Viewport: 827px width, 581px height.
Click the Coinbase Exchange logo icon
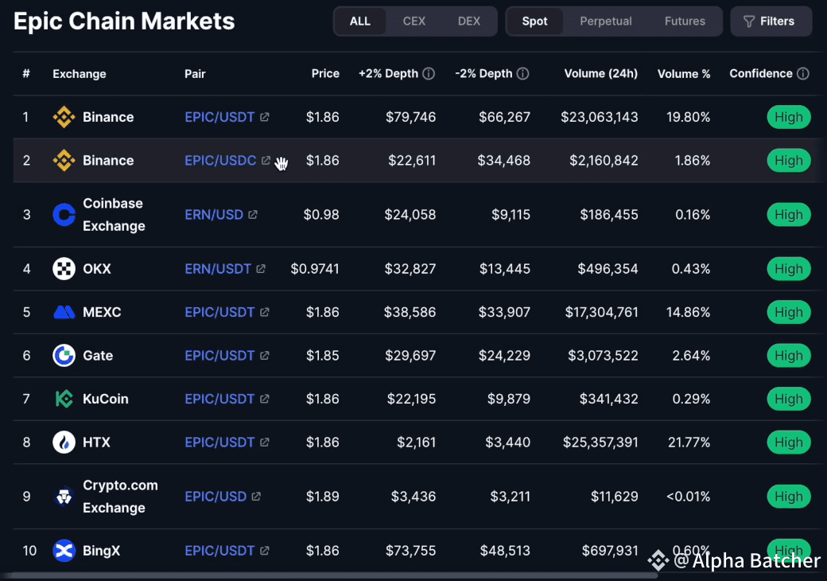point(64,215)
